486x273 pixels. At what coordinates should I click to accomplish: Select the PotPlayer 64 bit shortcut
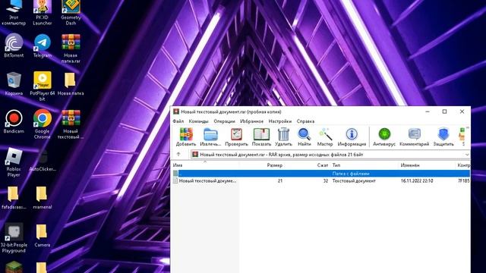pyautogui.click(x=43, y=86)
